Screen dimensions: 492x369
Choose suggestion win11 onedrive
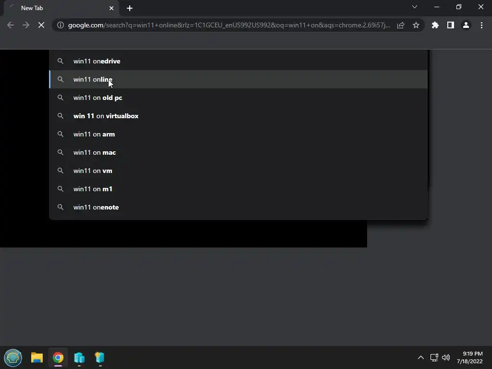[238, 61]
